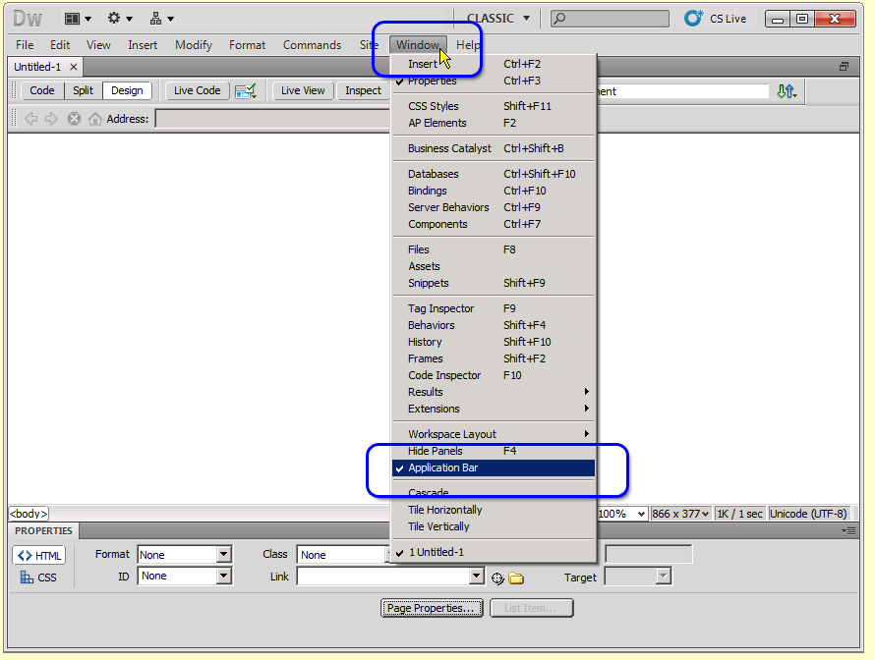Viewport: 875px width, 660px height.
Task: Click the Forward arrow in address bar
Action: (51, 119)
